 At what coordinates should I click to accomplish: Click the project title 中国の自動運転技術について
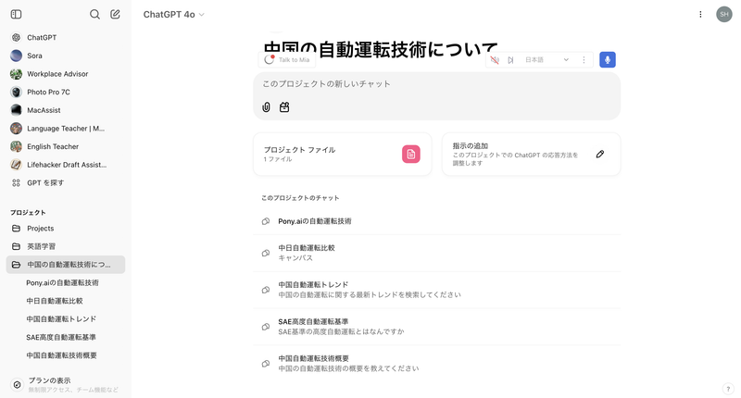(x=380, y=49)
